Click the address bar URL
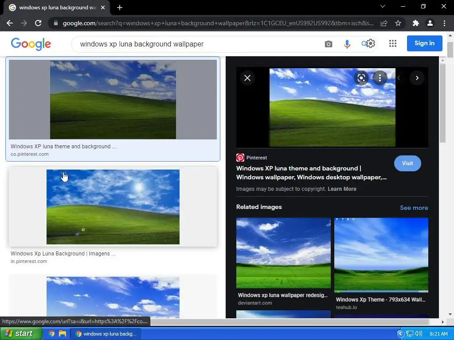 click(x=218, y=23)
